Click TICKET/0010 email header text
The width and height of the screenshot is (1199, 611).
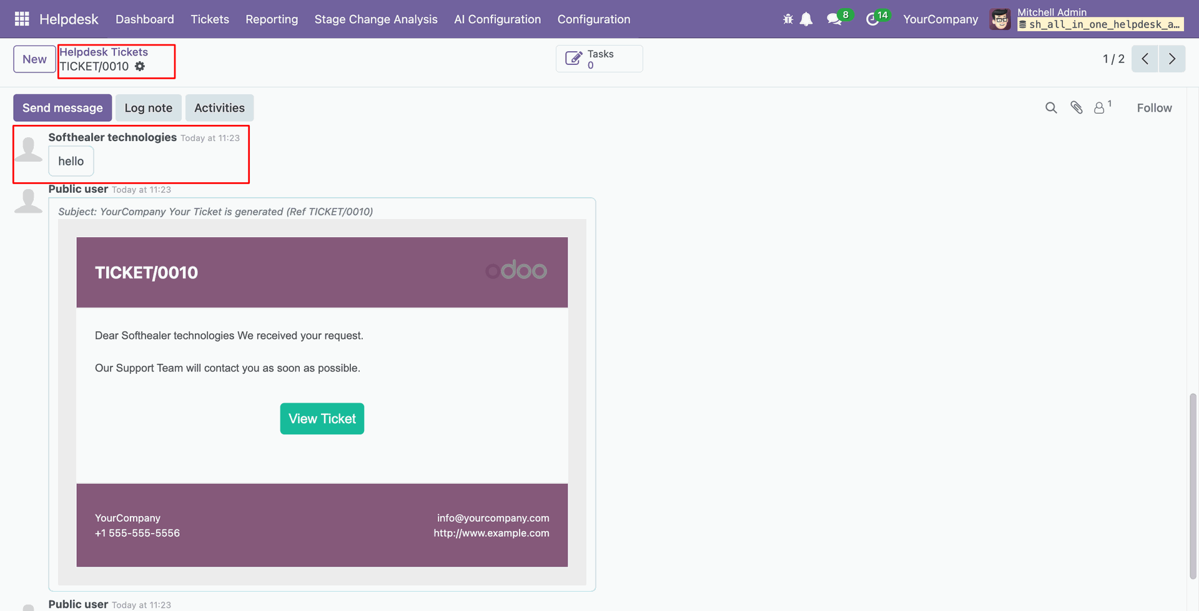point(146,273)
